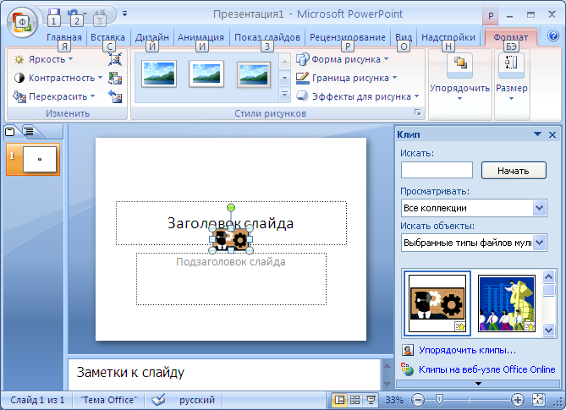Click the Undo icon in quick access toolbar
The image size is (566, 410).
[x=74, y=14]
